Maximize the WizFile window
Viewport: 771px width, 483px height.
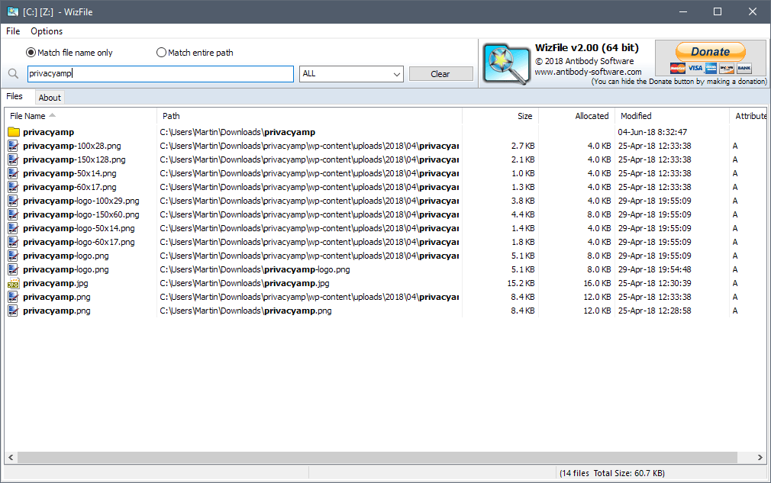click(718, 11)
